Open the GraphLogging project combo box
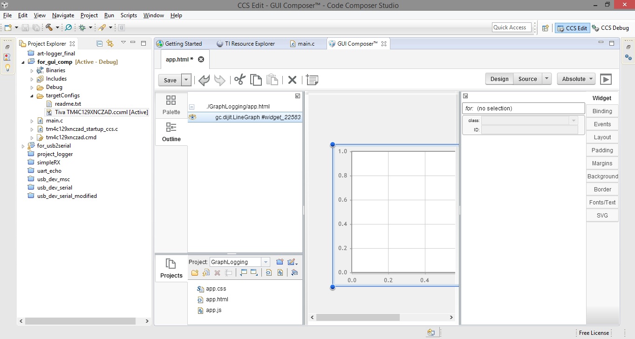Screen dimensions: 635x339 [239, 262]
